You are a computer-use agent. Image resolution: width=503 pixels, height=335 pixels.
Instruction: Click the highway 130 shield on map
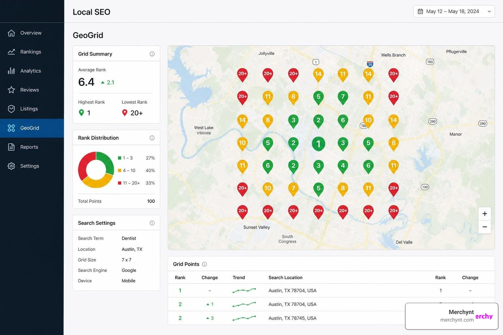[x=425, y=187]
